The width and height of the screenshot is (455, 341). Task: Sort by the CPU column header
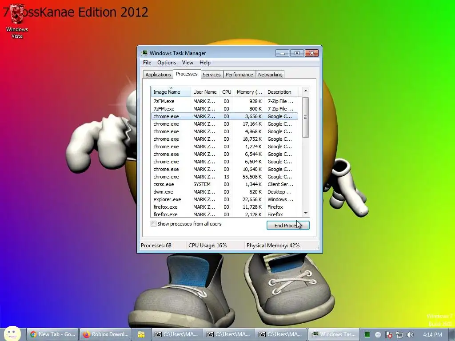click(227, 91)
